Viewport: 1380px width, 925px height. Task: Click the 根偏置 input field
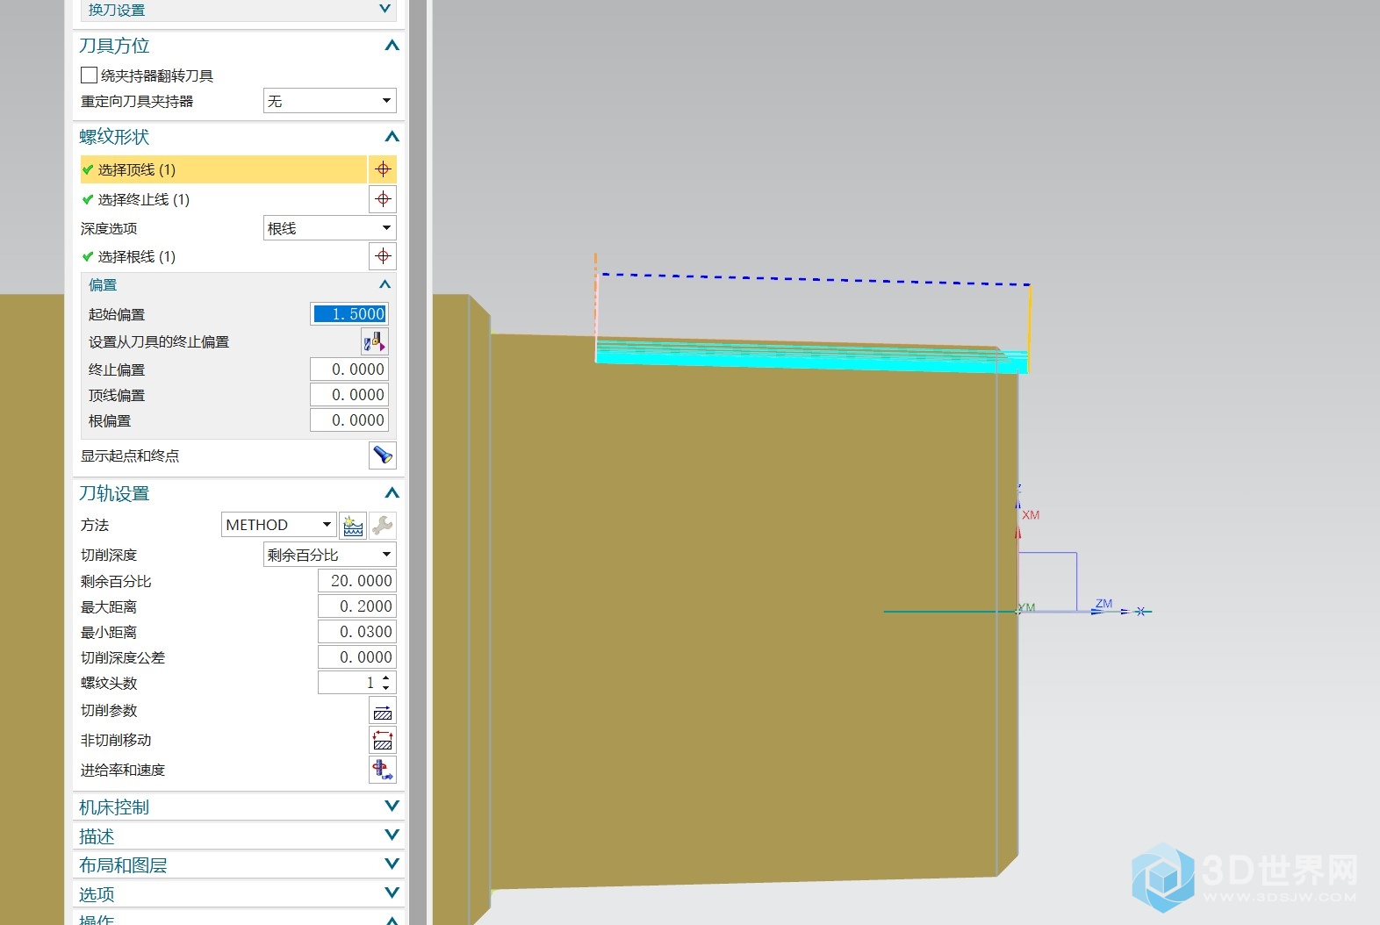pyautogui.click(x=349, y=420)
